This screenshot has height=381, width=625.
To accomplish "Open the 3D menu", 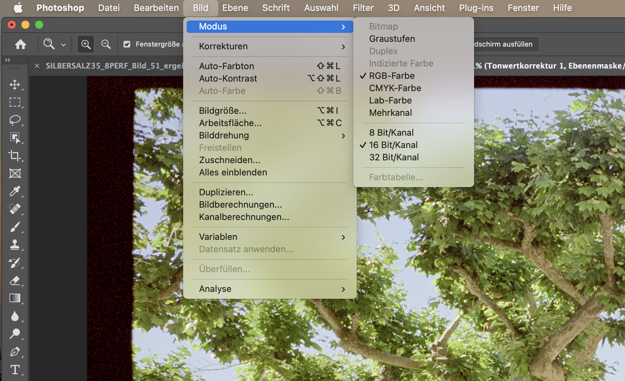I will 393,8.
